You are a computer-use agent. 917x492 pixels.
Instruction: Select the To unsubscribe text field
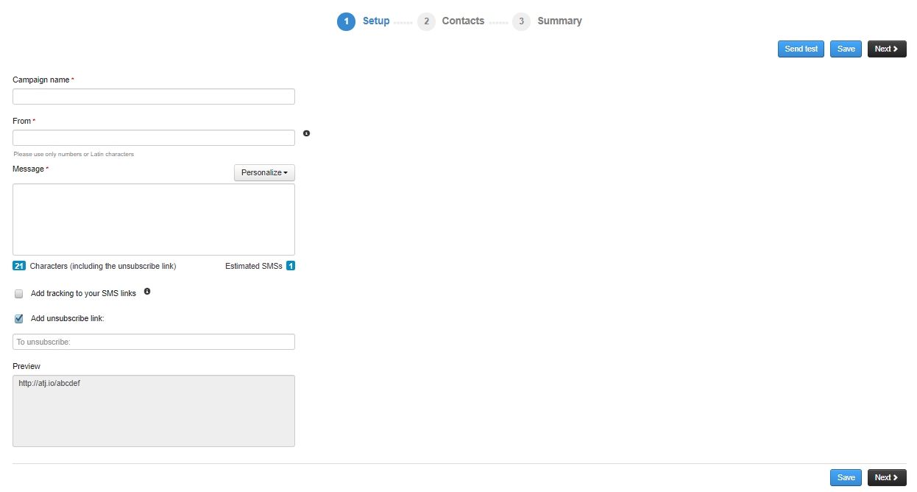[154, 342]
